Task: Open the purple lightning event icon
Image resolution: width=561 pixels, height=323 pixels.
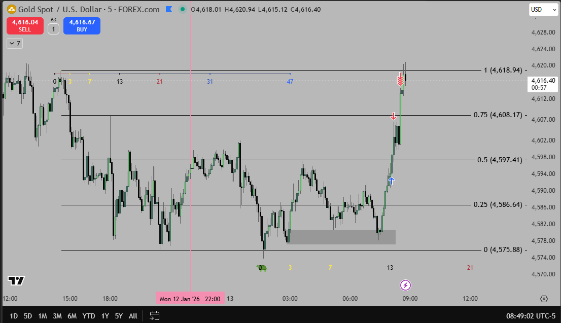Action: click(405, 285)
